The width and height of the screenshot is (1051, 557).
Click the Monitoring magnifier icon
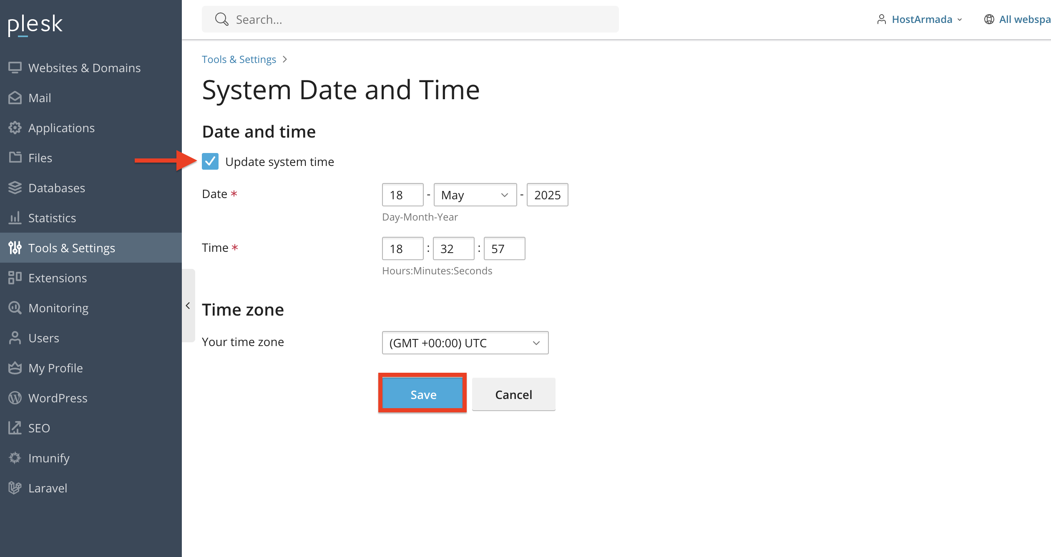click(x=15, y=308)
